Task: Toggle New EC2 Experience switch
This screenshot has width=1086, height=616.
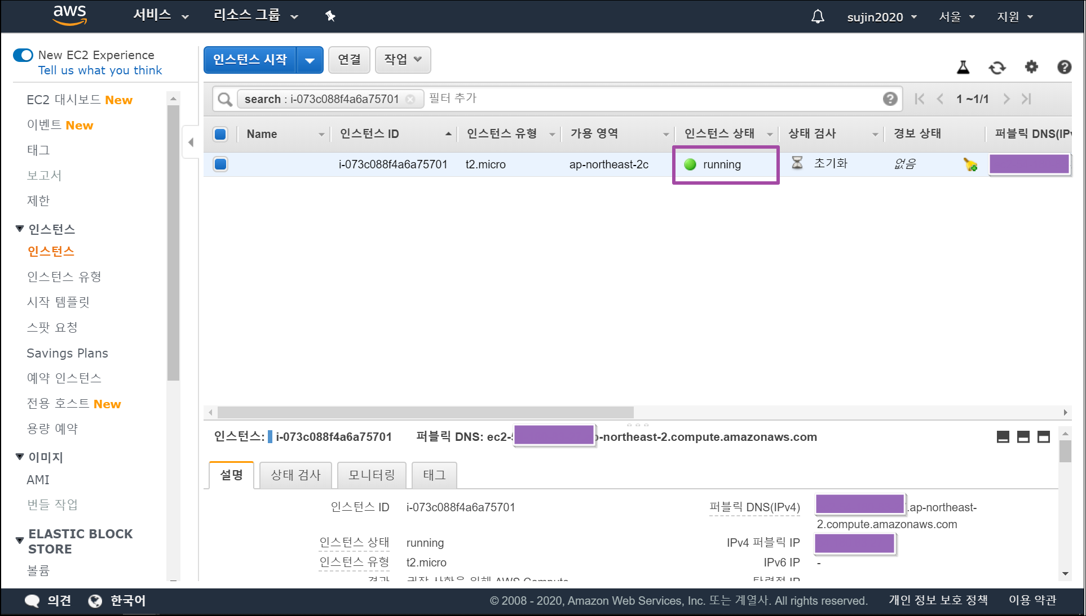Action: click(x=23, y=55)
